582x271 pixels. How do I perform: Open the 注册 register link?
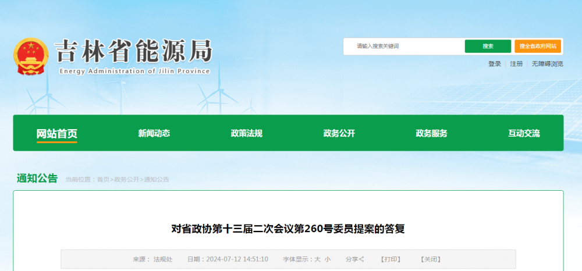point(516,64)
